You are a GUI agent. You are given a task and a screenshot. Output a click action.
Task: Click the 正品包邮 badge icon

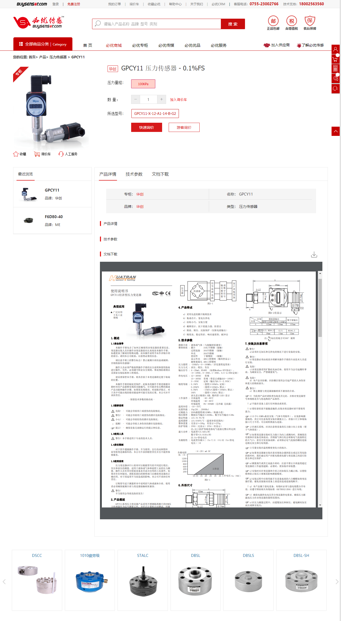(273, 21)
